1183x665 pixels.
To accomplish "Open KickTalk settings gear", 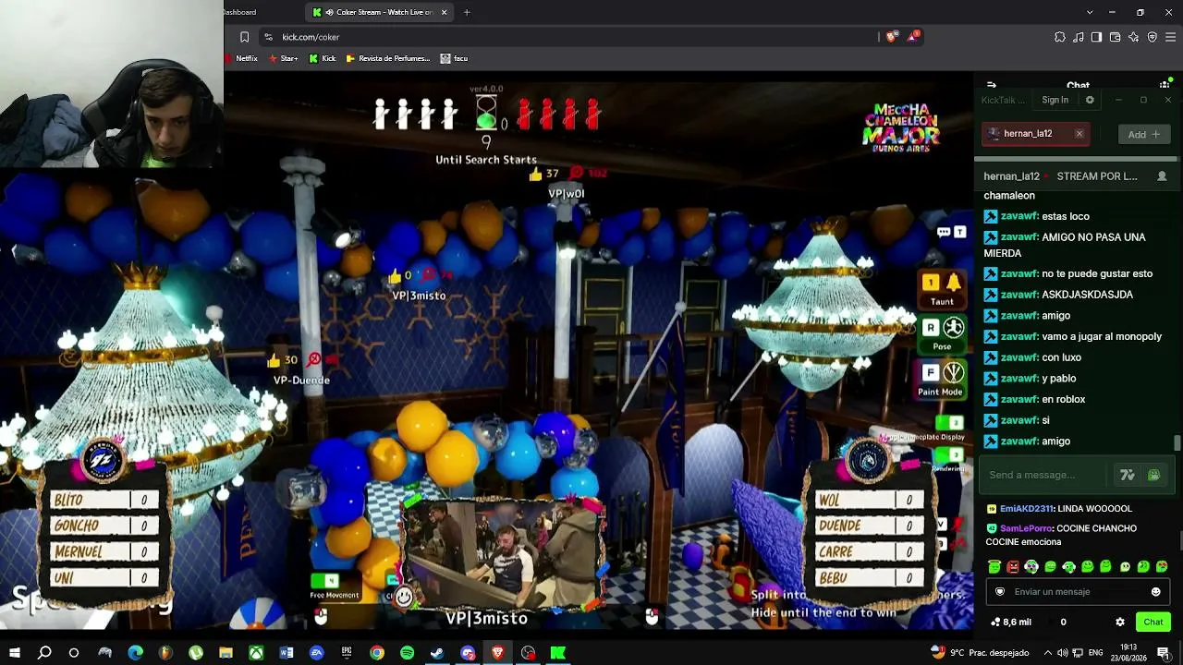I will click(1090, 100).
